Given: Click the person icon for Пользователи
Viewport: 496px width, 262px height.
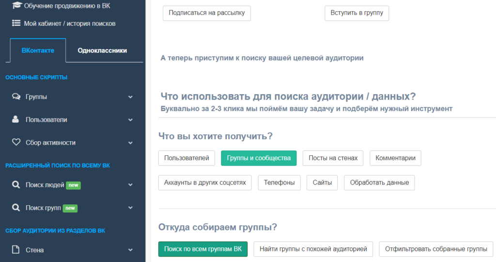Looking at the screenshot, I should coord(16,119).
